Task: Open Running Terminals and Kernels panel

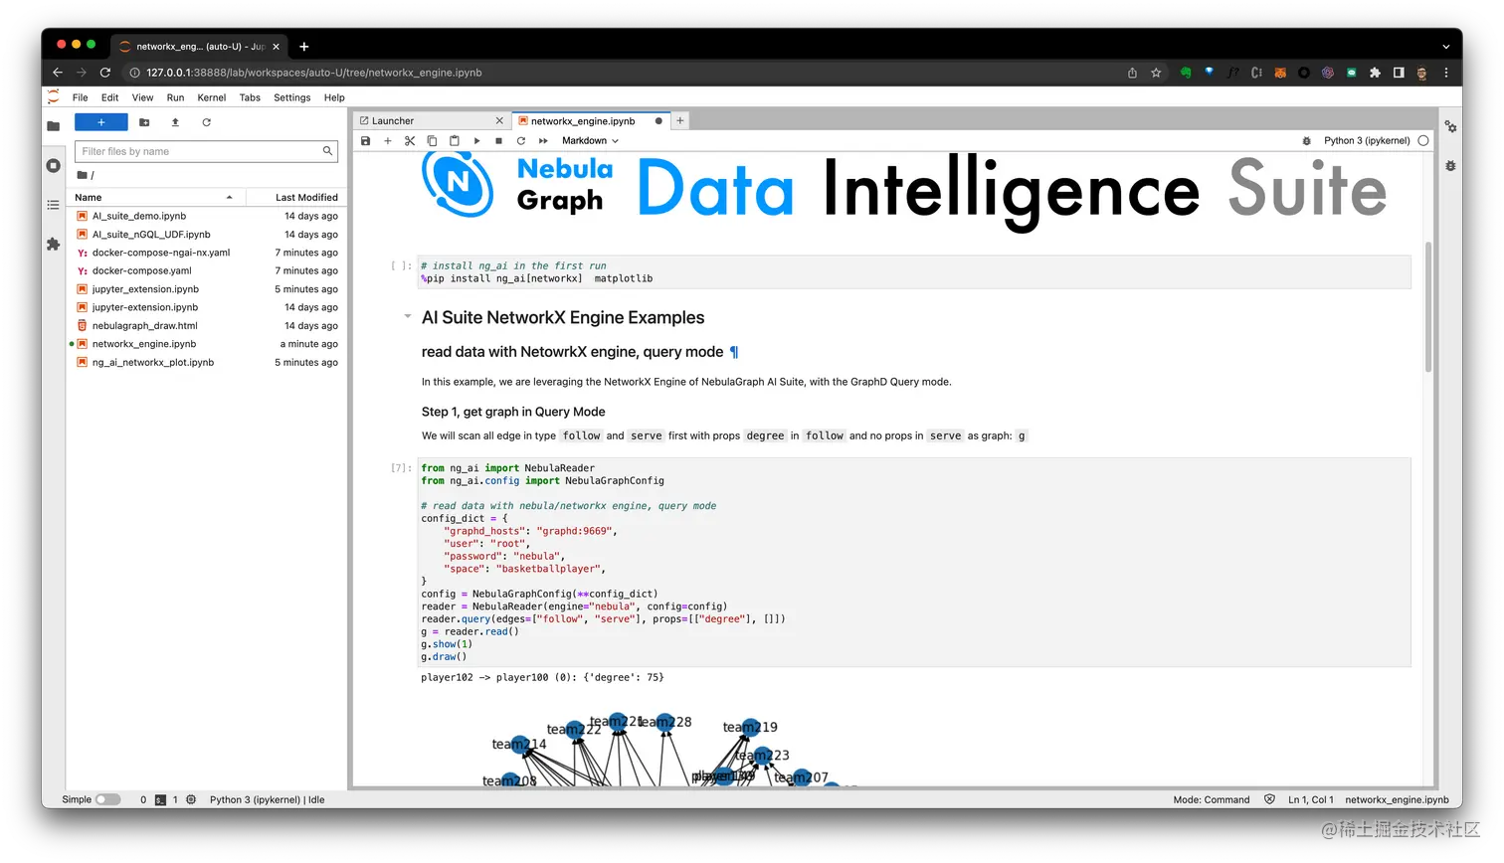Action: click(54, 165)
